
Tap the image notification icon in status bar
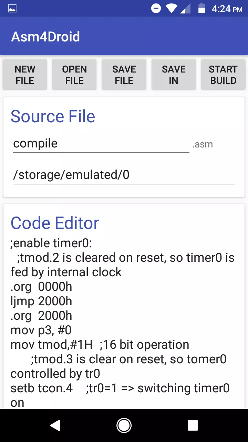pyautogui.click(x=12, y=9)
